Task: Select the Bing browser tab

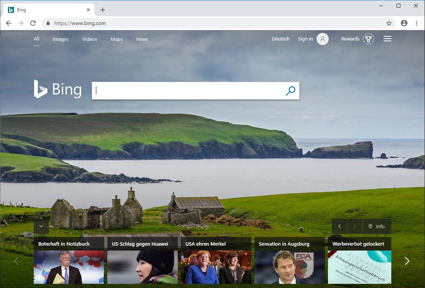Action: (x=49, y=10)
